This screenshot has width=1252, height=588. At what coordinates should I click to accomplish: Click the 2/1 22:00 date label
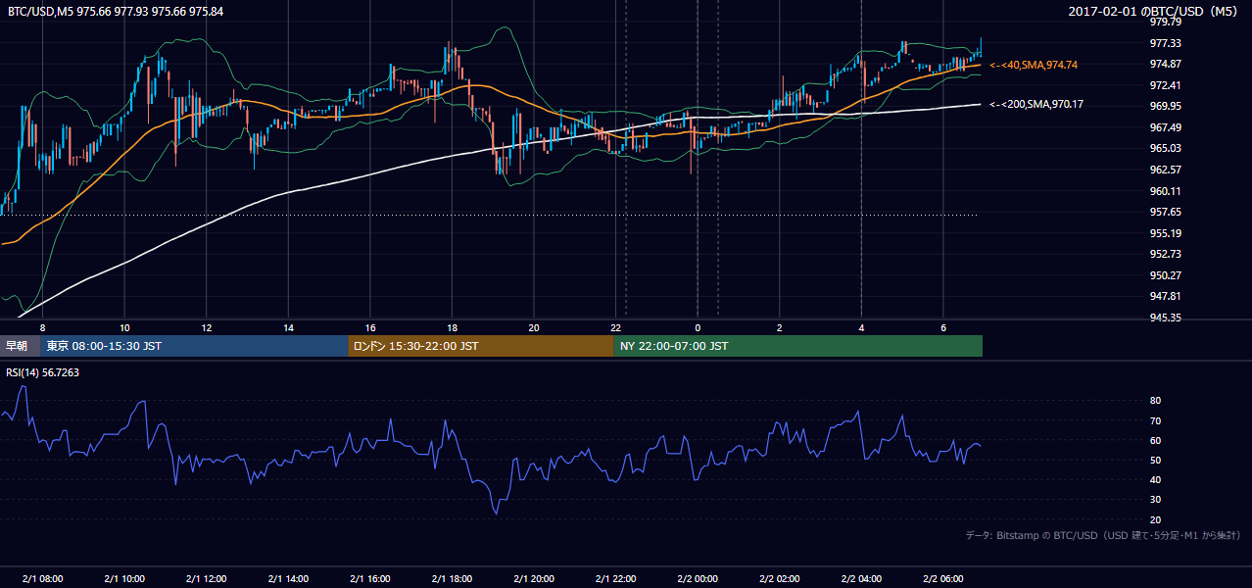(615, 578)
